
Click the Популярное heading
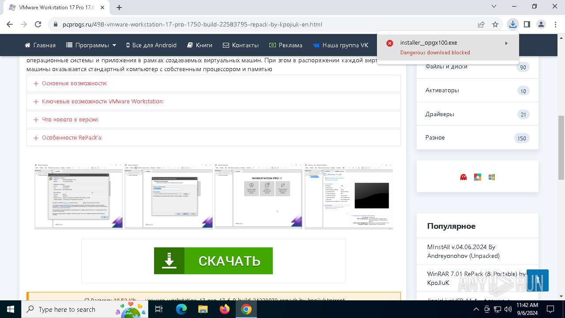pos(451,226)
